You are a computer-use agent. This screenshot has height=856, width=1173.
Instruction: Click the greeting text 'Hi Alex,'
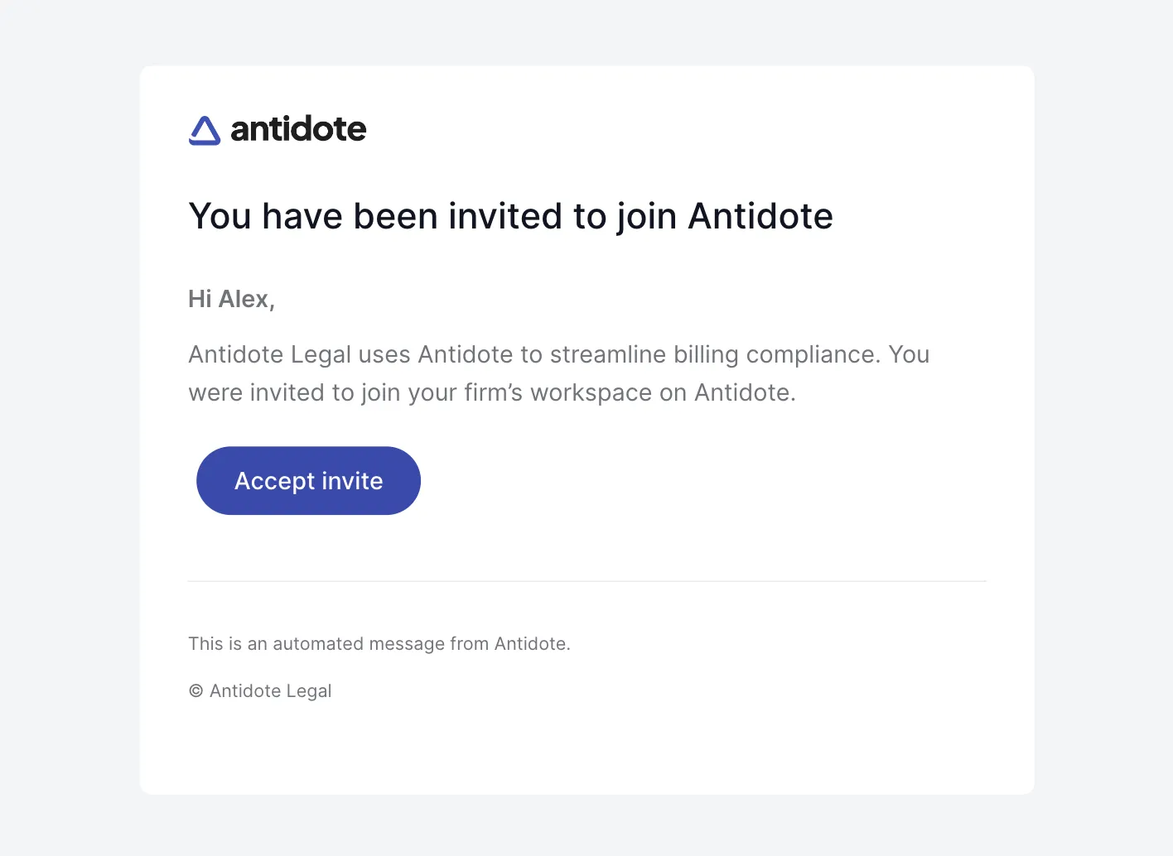pyautogui.click(x=231, y=299)
